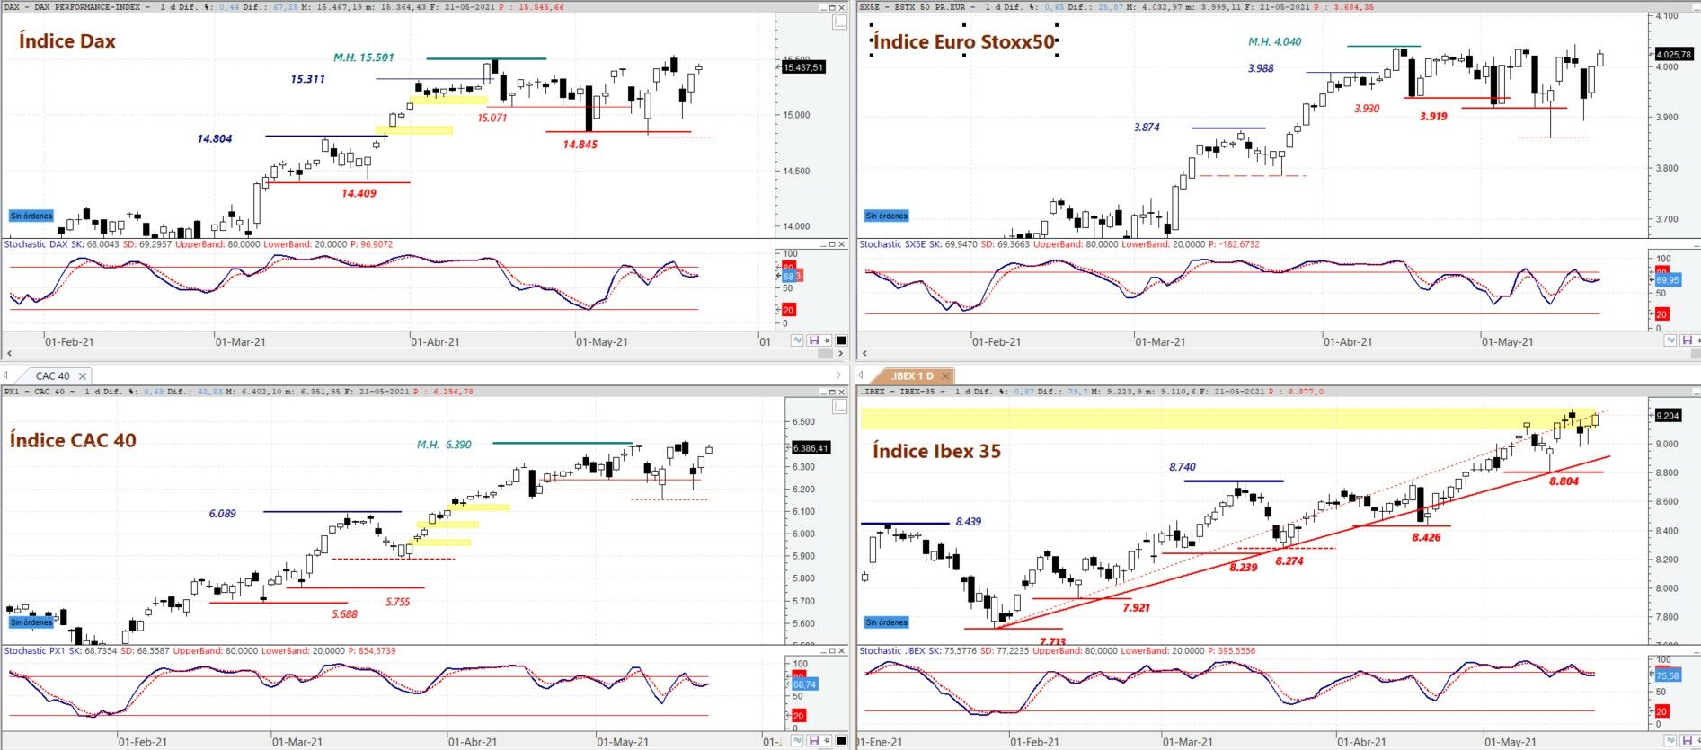Image resolution: width=1701 pixels, height=750 pixels.
Task: Click black color square below CAC 40 chart
Action: click(x=841, y=741)
